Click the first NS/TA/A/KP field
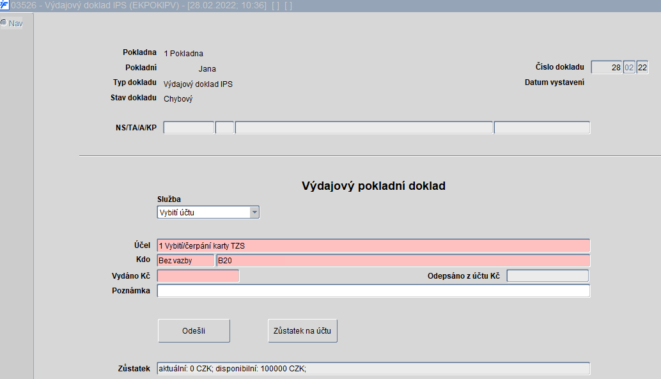The image size is (661, 379). pos(189,127)
